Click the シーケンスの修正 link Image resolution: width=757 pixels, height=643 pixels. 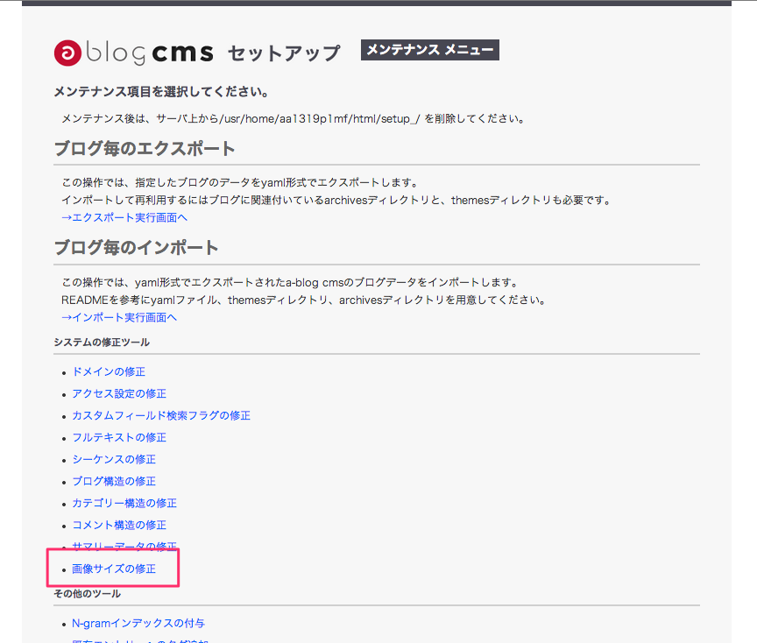pyautogui.click(x=114, y=460)
